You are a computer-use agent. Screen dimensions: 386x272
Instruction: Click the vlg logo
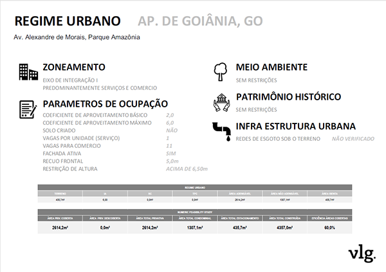tap(362, 253)
